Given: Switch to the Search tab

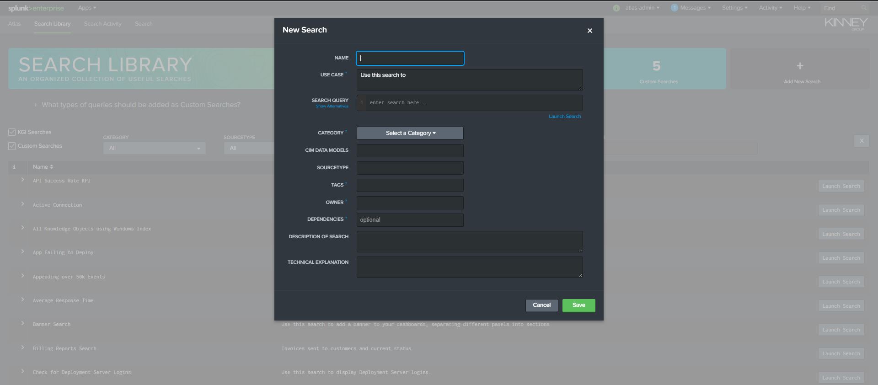Looking at the screenshot, I should click(144, 24).
